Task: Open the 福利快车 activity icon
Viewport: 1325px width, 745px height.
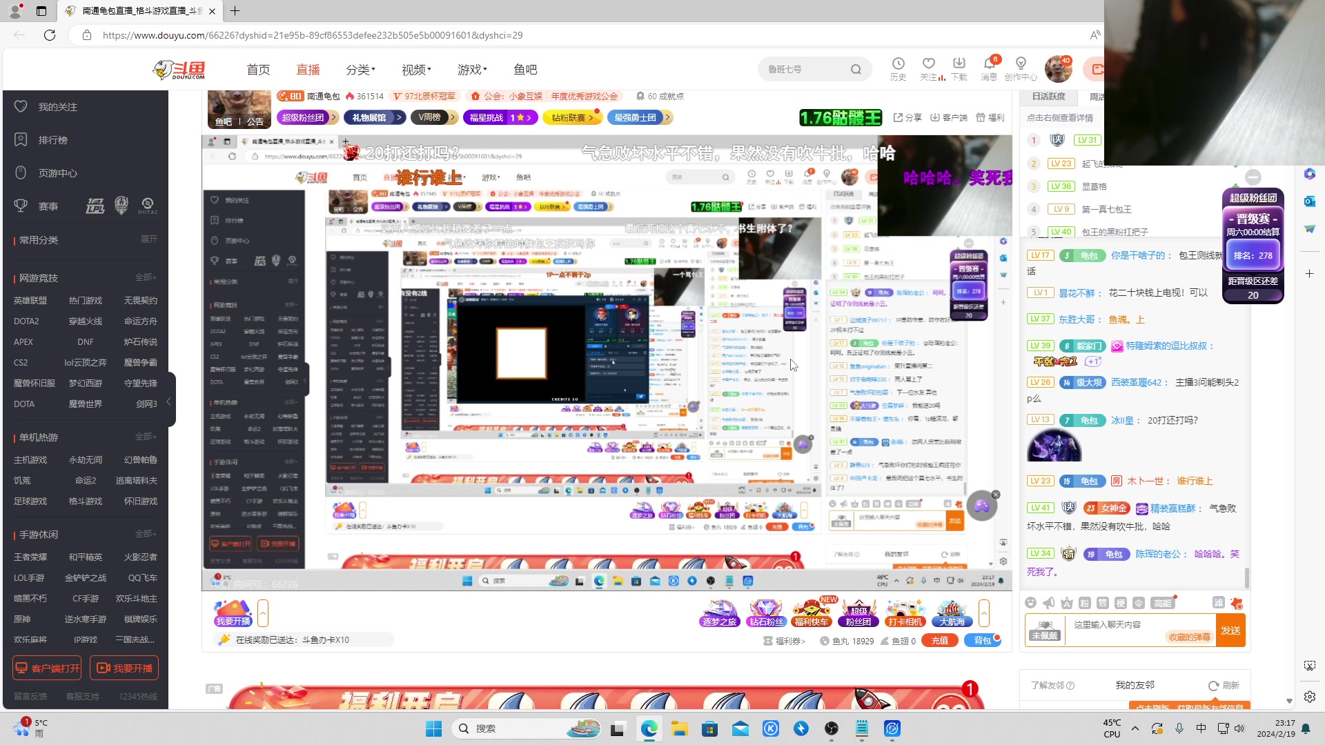Action: point(812,613)
